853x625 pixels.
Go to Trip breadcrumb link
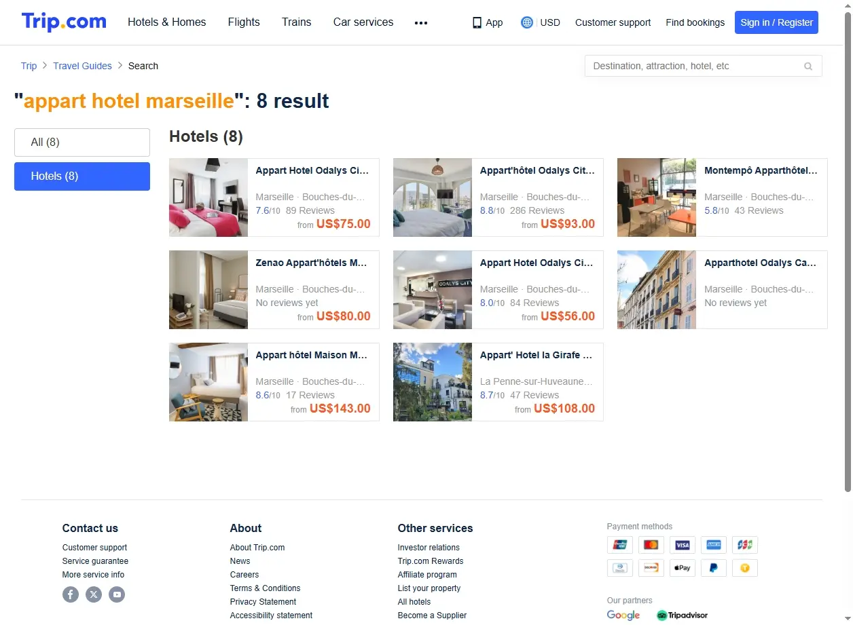(x=29, y=66)
